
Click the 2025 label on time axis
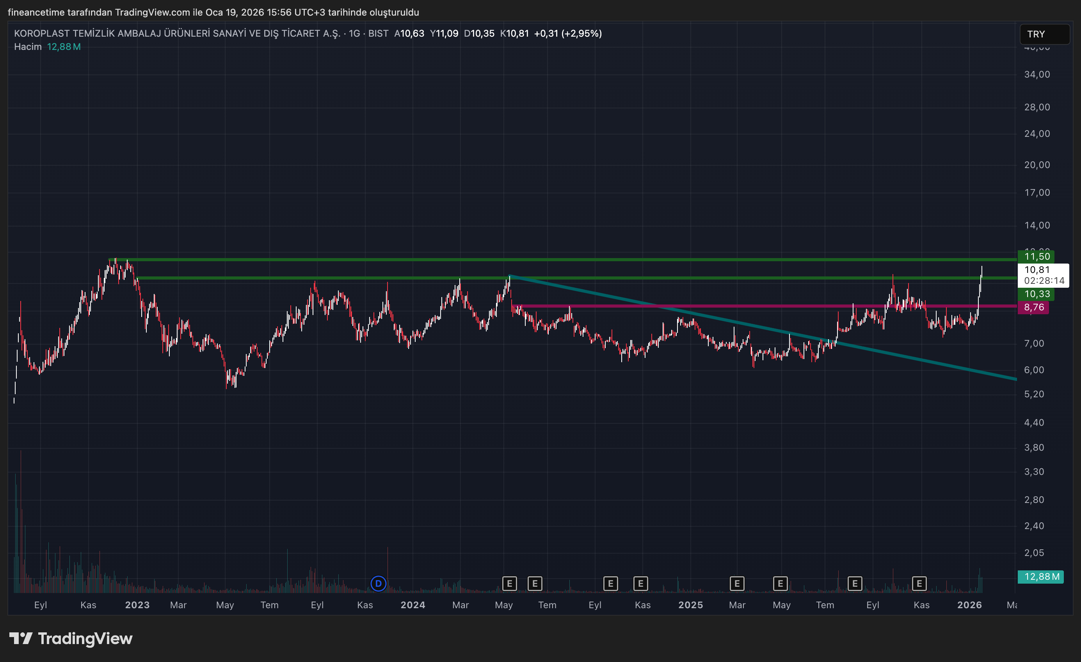(x=690, y=605)
